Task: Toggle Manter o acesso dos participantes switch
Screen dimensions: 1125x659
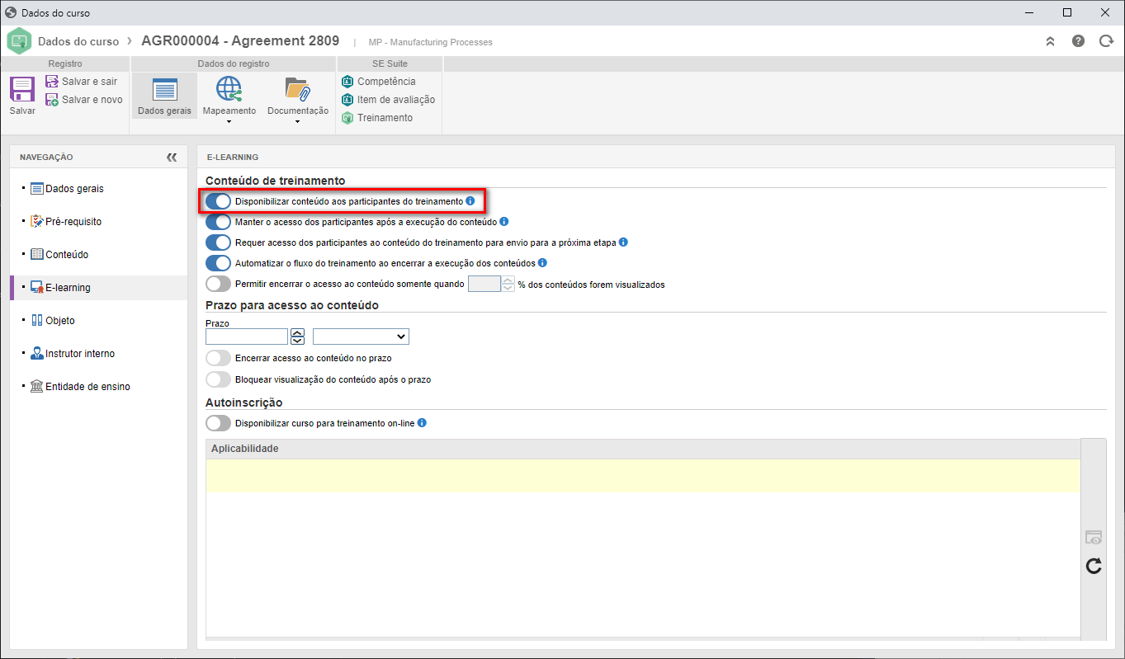Action: 218,222
